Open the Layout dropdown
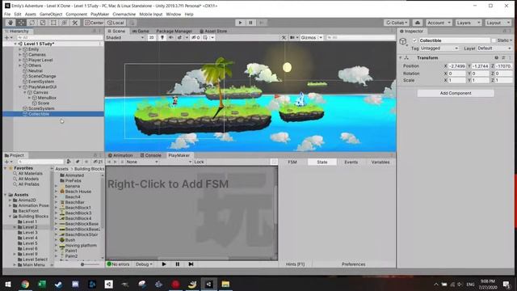 coord(498,23)
